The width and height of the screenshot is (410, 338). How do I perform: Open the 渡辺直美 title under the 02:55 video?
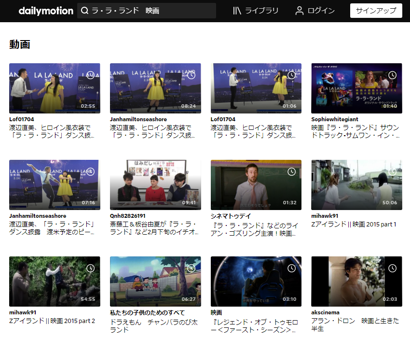(x=52, y=131)
